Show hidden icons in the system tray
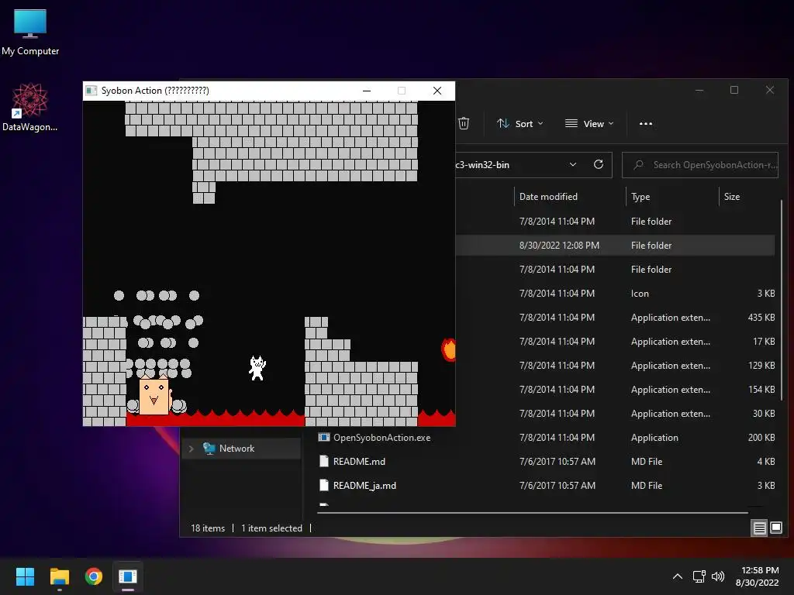Screen dimensions: 794x595 (x=678, y=576)
